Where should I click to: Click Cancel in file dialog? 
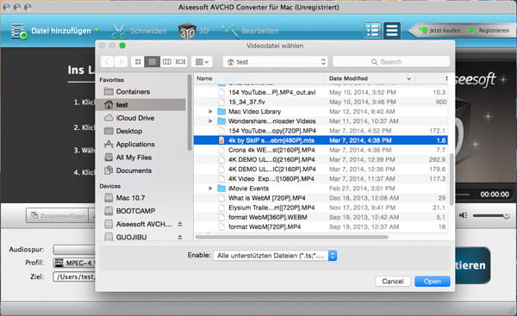[x=393, y=281]
